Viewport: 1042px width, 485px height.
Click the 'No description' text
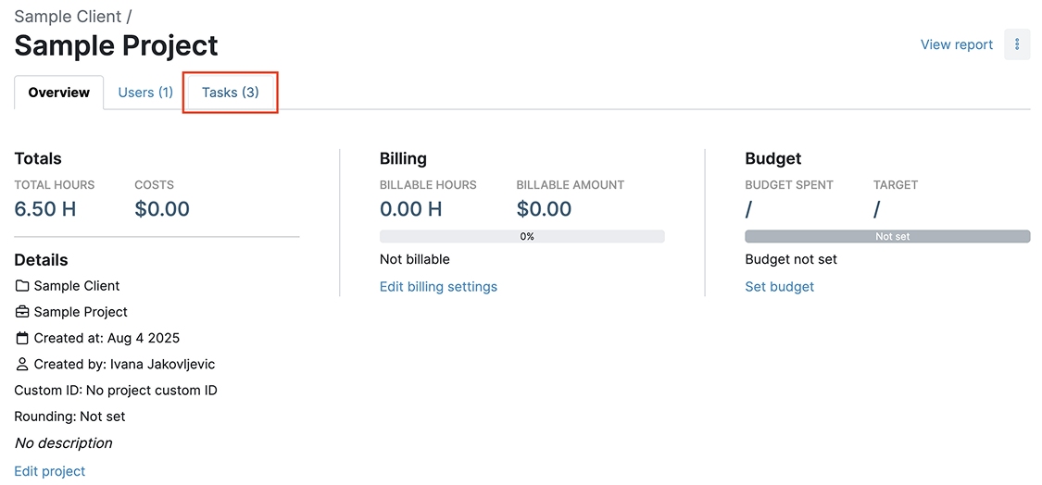63,443
